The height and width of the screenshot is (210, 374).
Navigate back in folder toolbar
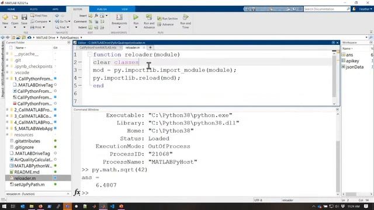[2, 37]
